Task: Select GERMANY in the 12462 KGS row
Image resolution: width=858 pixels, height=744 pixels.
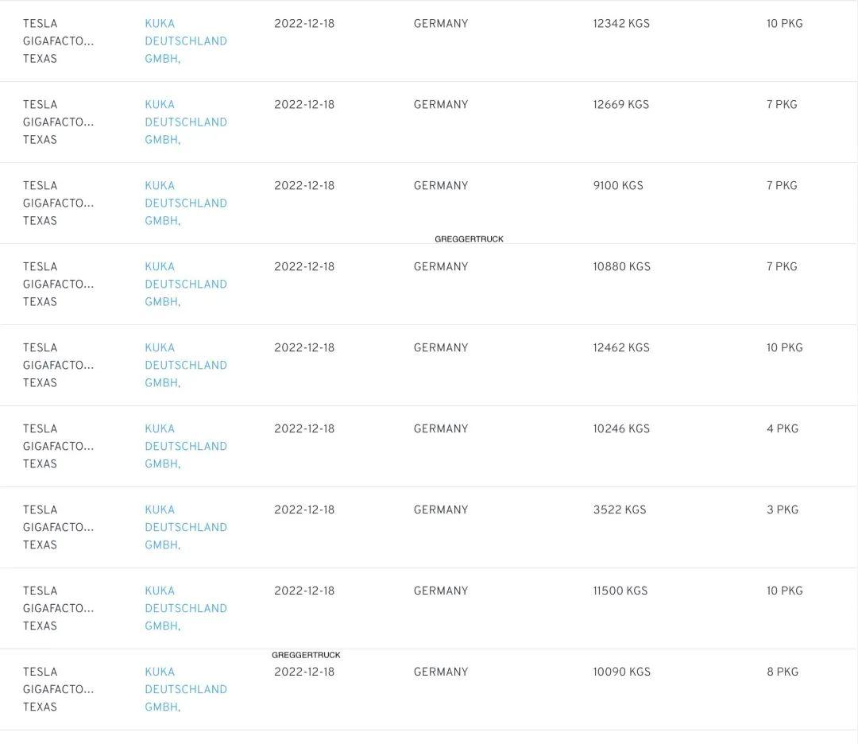Action: click(441, 348)
